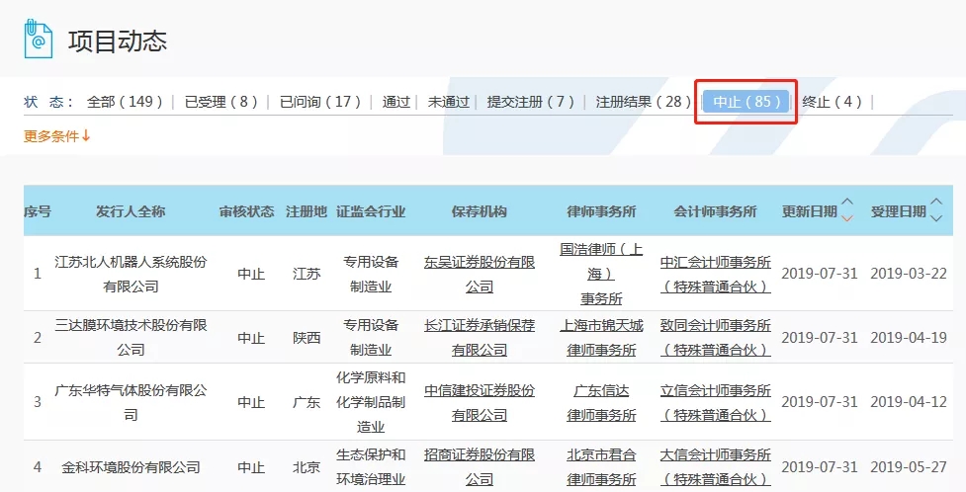Click acceptance date 2019-04-12
The width and height of the screenshot is (966, 492).
tap(908, 402)
